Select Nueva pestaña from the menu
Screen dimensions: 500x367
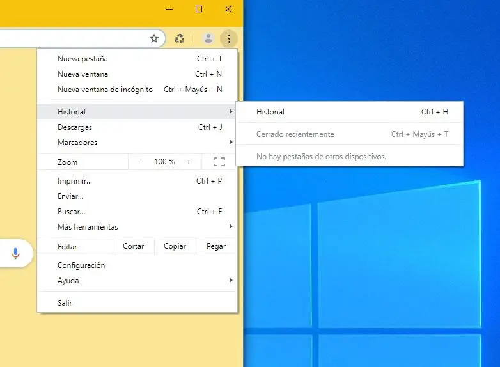(137, 59)
